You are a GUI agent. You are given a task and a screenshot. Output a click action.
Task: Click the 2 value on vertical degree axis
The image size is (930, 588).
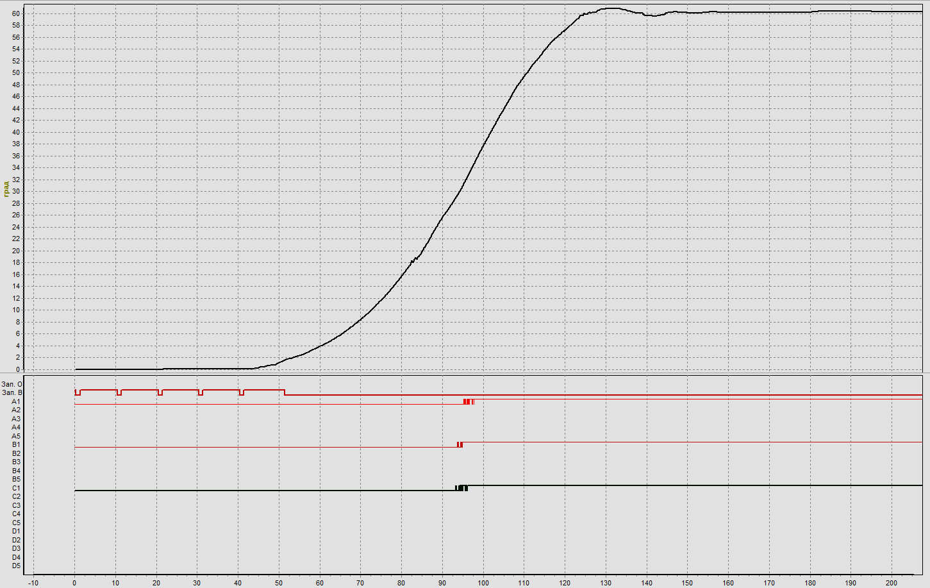18,357
